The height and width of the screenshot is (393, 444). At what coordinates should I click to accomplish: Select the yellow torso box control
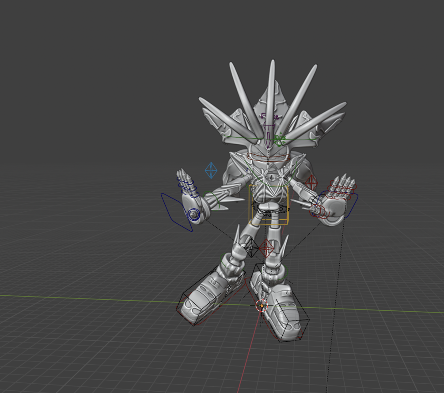pos(269,205)
